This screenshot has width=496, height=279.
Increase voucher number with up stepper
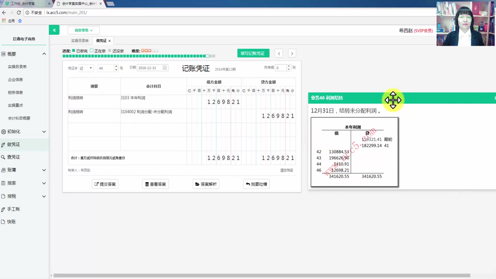116,66
